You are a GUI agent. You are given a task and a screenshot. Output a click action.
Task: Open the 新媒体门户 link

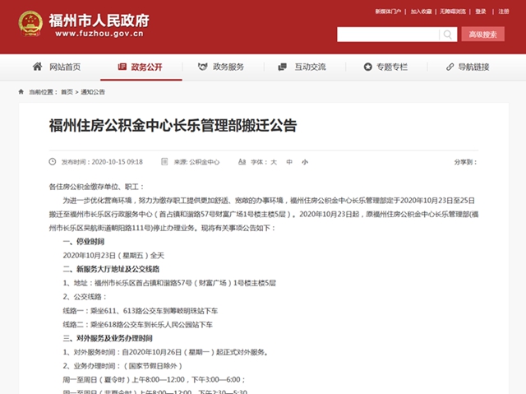pos(388,12)
